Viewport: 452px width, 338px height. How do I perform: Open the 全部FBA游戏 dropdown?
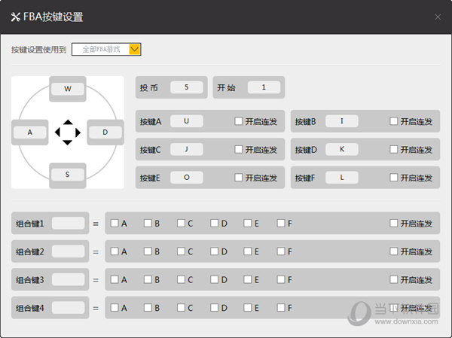click(x=106, y=49)
